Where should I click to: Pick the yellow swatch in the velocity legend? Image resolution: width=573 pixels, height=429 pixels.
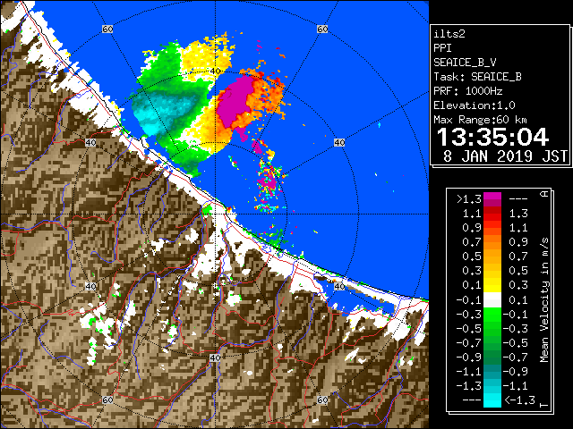pyautogui.click(x=492, y=284)
